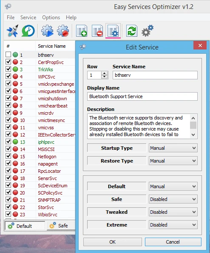Uncheck the iphlpsvc checkbox
This screenshot has width=210, height=253.
tap(8, 142)
